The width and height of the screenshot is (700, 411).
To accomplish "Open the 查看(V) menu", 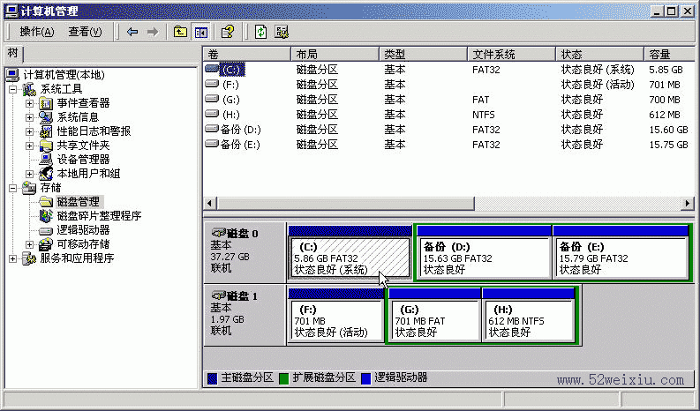I will click(85, 32).
